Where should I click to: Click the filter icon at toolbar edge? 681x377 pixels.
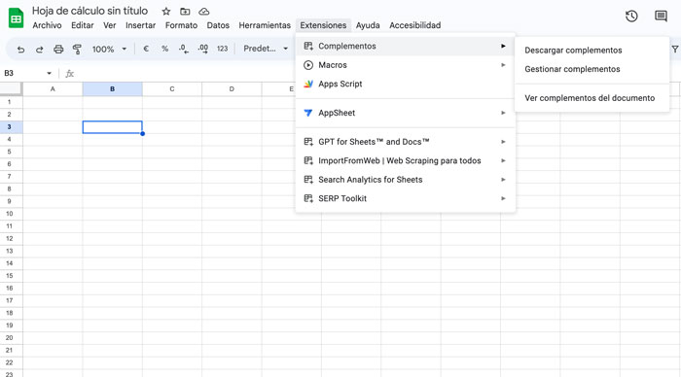(675, 49)
